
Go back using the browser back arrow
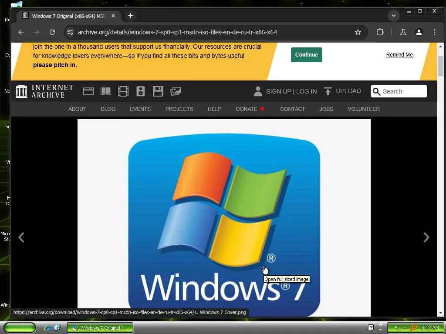[21, 32]
